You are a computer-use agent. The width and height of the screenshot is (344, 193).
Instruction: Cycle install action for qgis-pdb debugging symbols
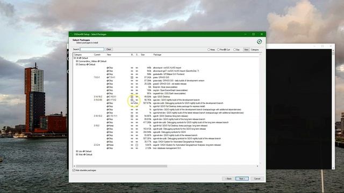107,132
